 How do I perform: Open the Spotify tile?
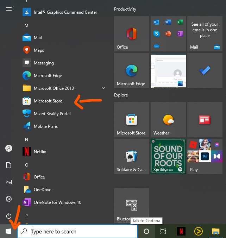click(x=168, y=156)
